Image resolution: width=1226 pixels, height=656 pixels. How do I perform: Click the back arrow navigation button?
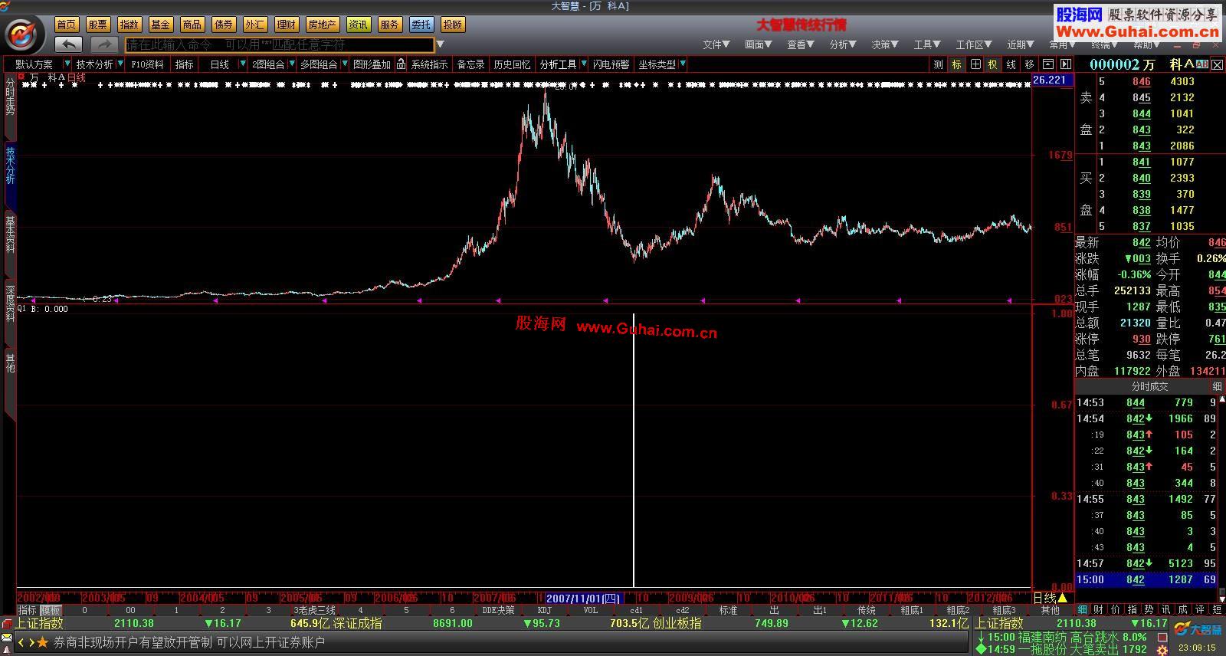point(68,45)
